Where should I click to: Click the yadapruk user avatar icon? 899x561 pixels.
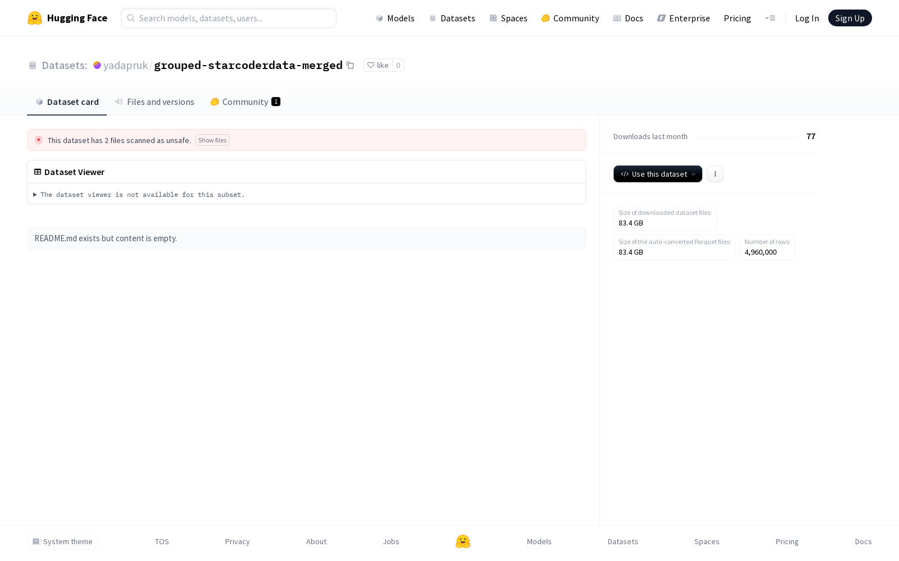click(97, 65)
